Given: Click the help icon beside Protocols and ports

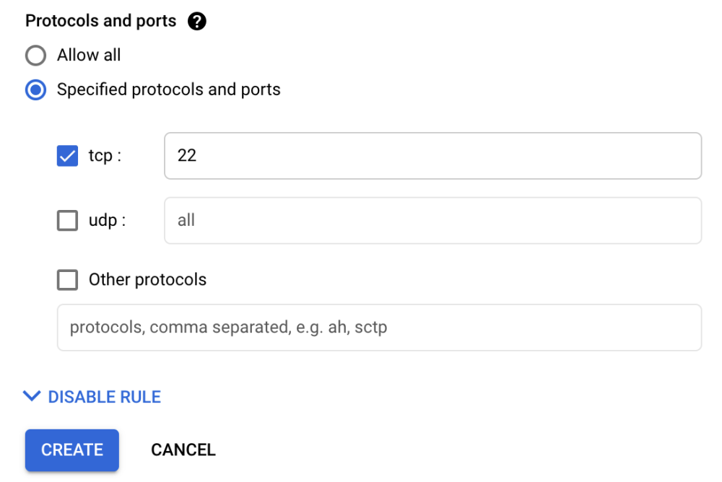Looking at the screenshot, I should tap(196, 22).
